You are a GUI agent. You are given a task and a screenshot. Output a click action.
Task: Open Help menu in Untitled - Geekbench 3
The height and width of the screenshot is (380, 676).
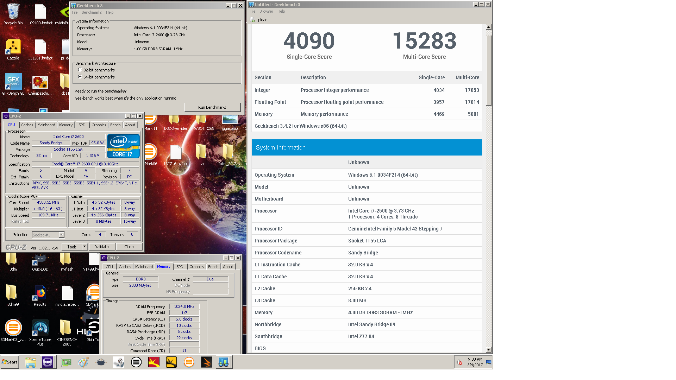coord(281,11)
